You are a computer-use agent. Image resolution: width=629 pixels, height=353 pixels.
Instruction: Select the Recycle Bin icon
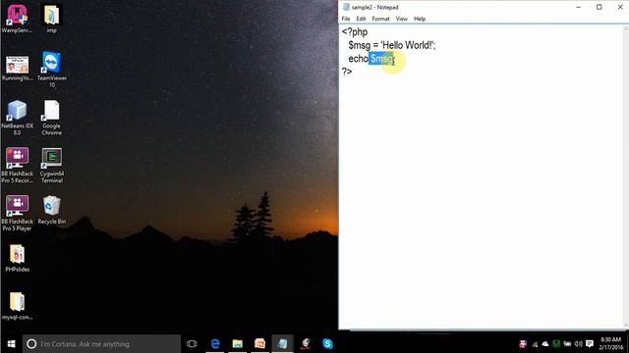pyautogui.click(x=52, y=210)
